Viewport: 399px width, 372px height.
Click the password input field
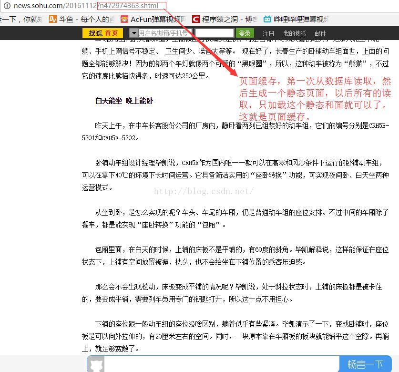pos(214,33)
